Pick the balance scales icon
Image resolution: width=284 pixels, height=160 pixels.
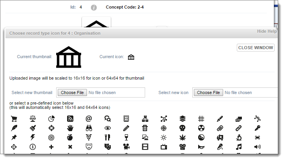[33, 119]
